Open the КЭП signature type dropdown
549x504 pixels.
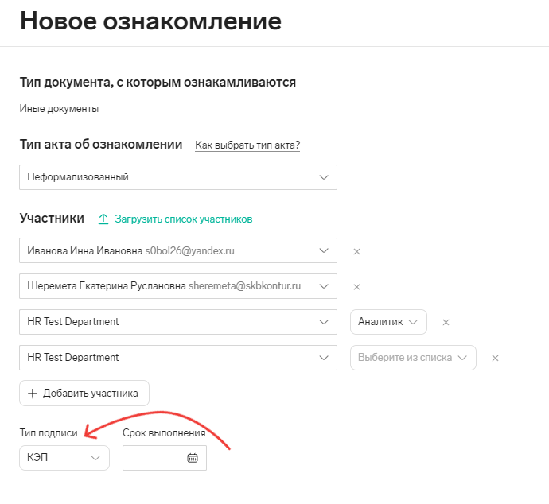(64, 457)
